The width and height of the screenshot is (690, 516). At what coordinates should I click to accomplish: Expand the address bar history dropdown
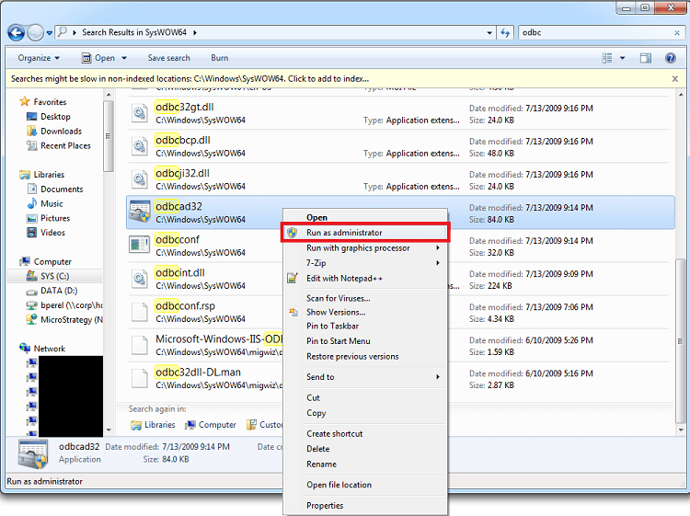[x=489, y=32]
